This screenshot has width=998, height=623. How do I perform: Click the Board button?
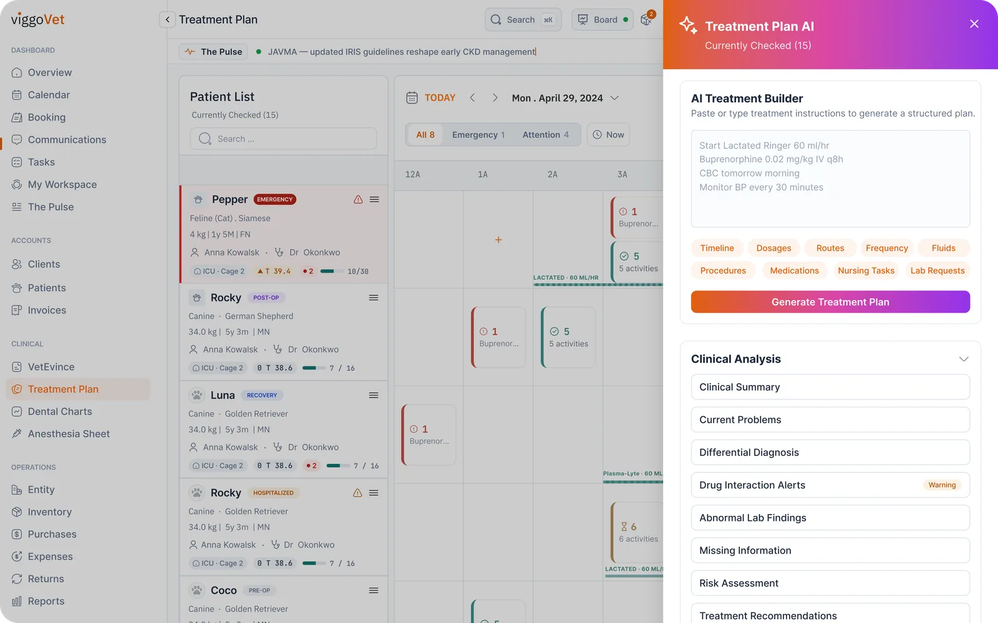coord(603,20)
